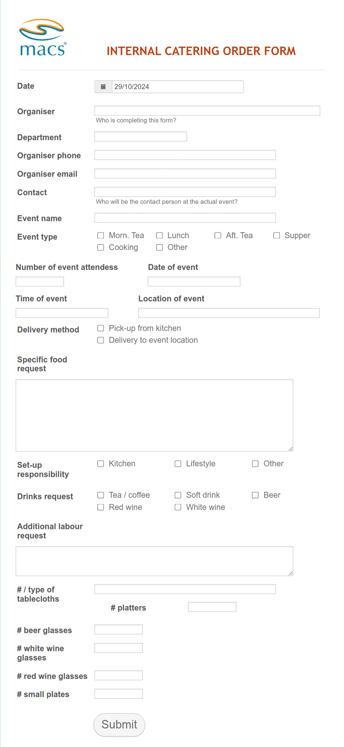Check the Supper event type box
This screenshot has width=344, height=747.
click(x=276, y=235)
